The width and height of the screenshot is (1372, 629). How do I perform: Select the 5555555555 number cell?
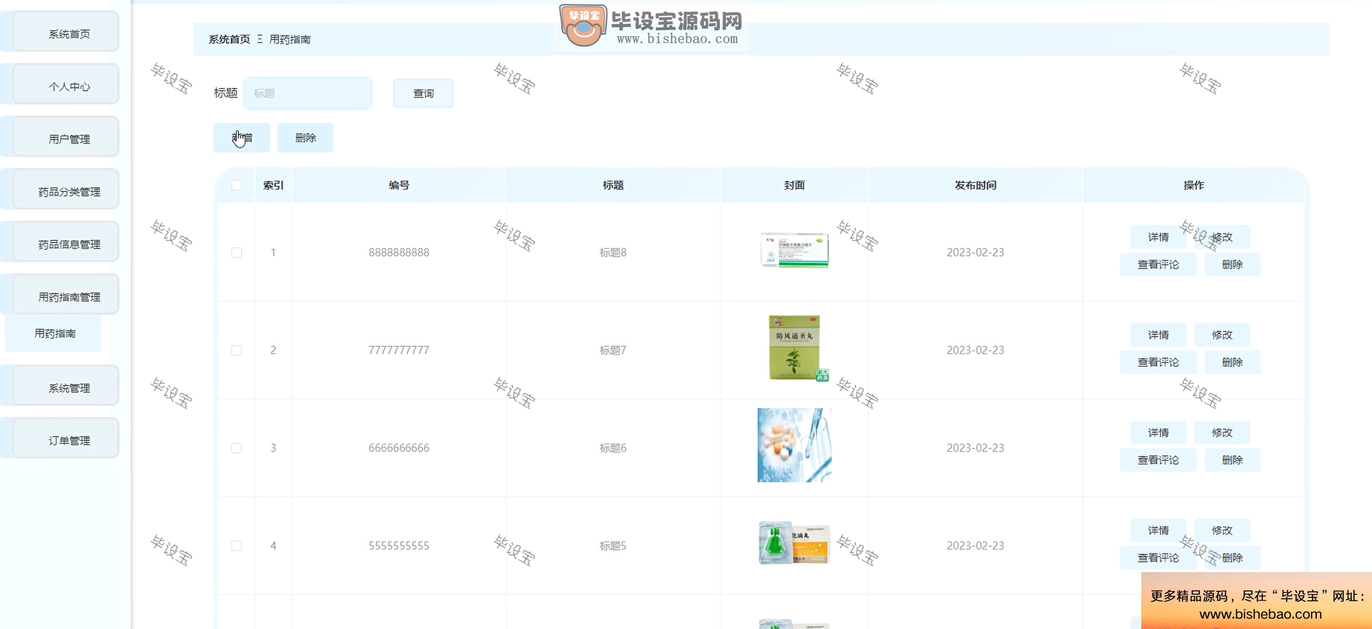[x=399, y=546]
